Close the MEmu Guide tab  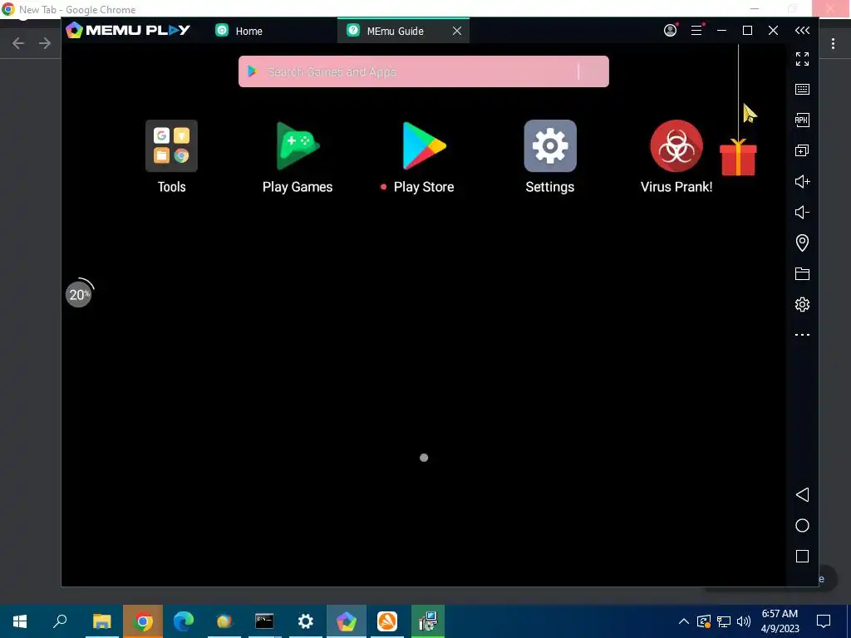(x=457, y=31)
